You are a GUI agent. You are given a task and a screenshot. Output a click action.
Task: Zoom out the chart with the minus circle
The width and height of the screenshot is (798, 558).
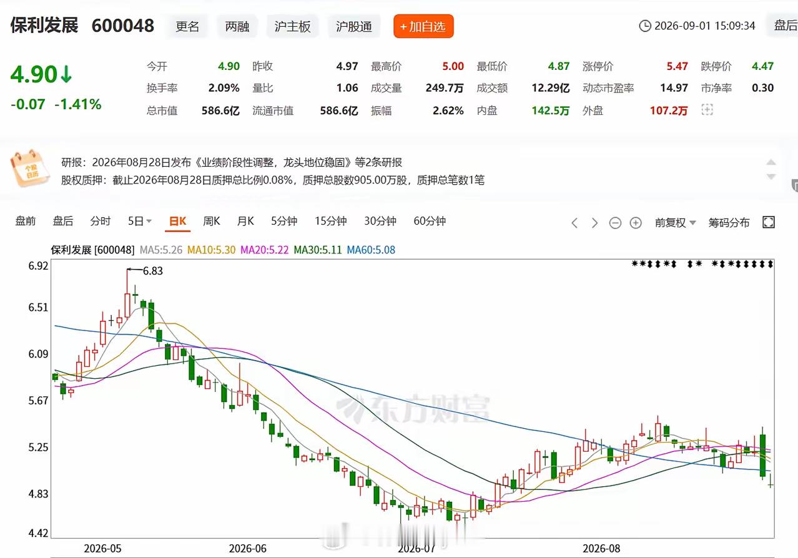615,223
